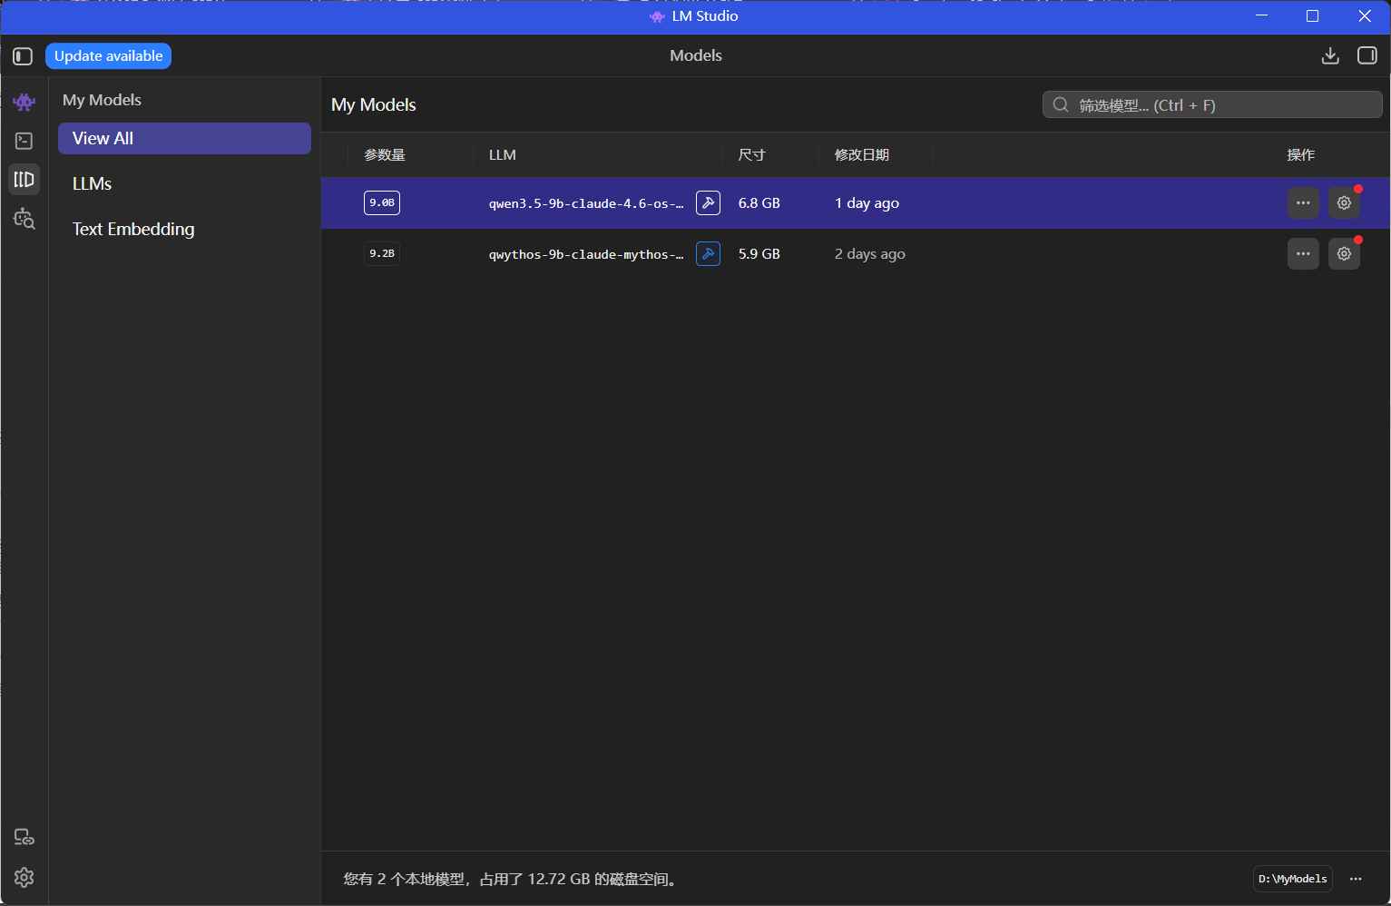Open the D:\MyModels directory button
Screen dimensions: 1391x906
(x=1293, y=879)
